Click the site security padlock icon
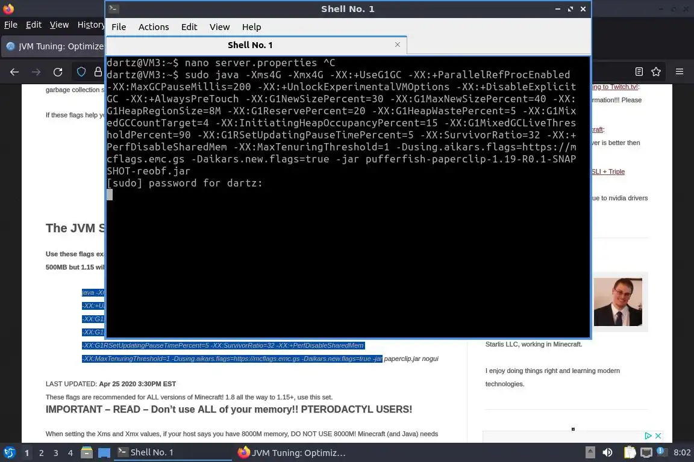This screenshot has width=694, height=462. click(98, 72)
